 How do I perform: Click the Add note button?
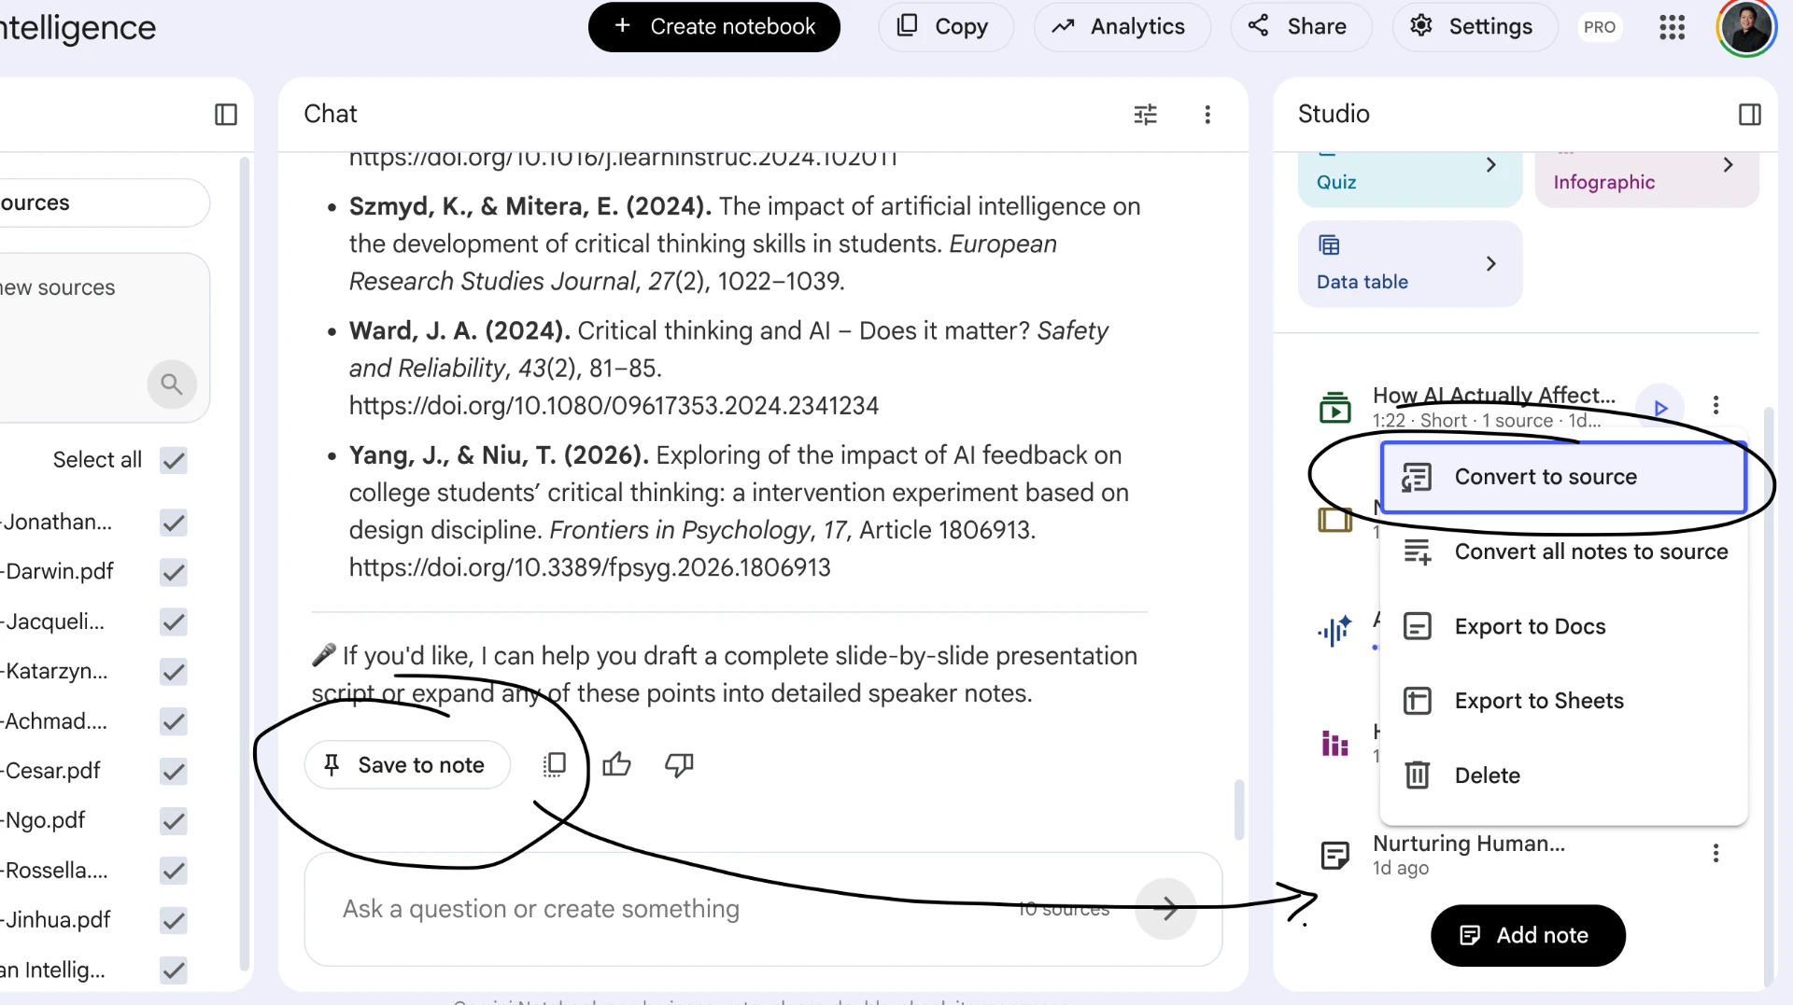coord(1528,935)
